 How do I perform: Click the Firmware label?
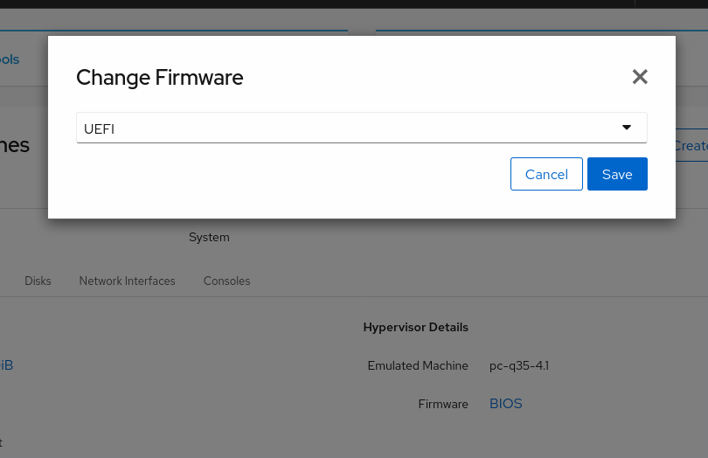(443, 404)
